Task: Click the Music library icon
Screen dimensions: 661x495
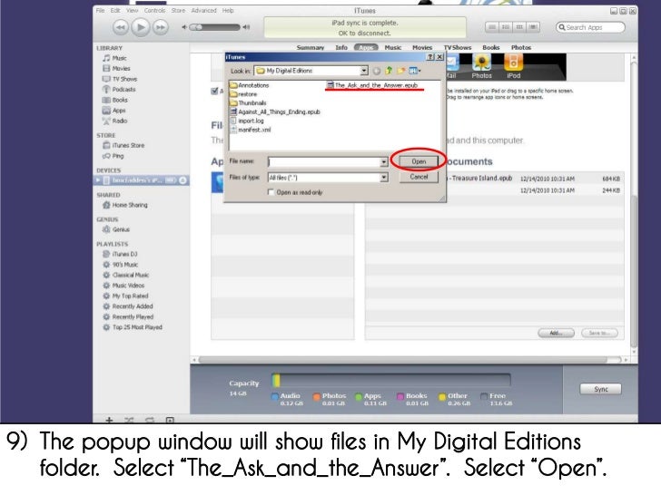Action: click(x=106, y=58)
